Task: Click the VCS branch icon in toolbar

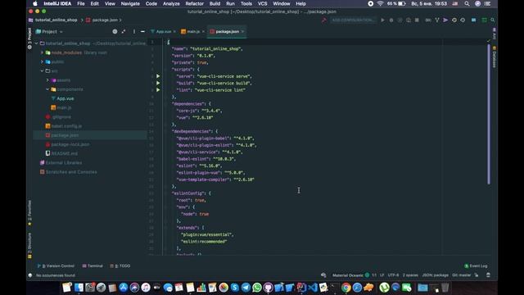Action: (436, 20)
